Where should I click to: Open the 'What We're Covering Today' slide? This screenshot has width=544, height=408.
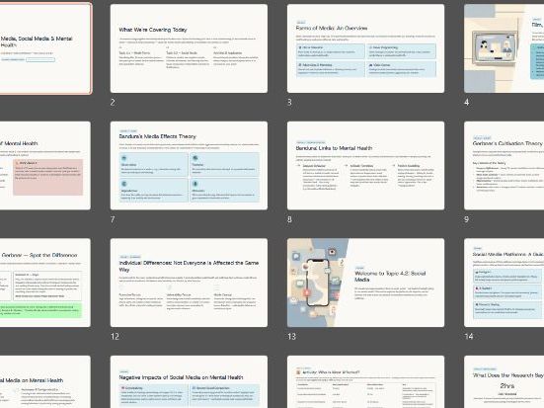pos(189,48)
